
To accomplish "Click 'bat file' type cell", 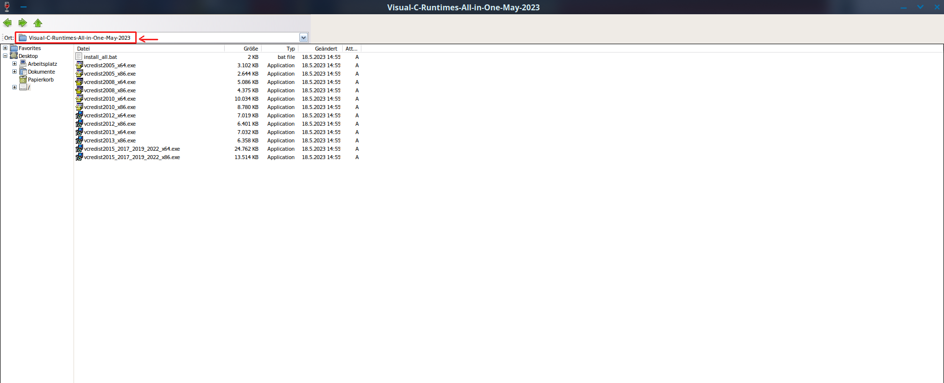I will pos(286,57).
